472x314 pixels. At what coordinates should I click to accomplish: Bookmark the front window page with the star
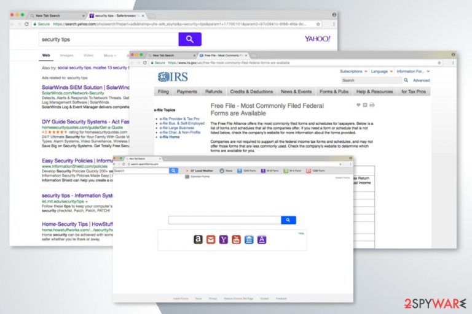[340, 164]
